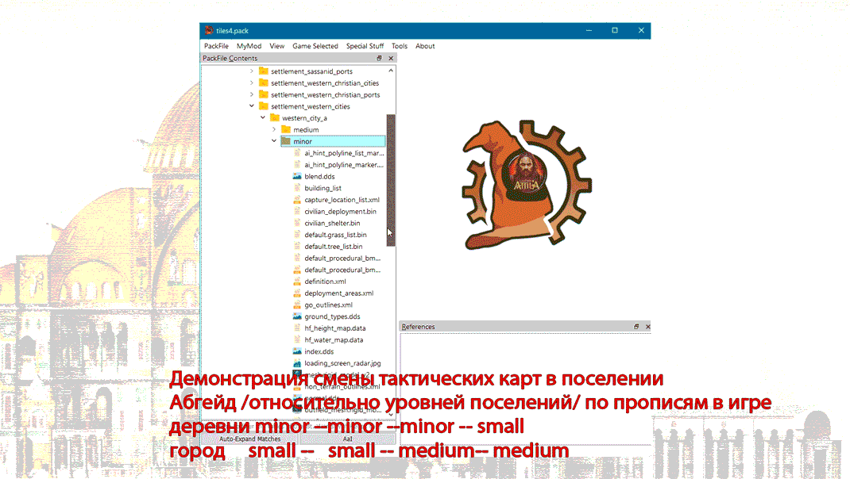The height and width of the screenshot is (479, 850).
Task: Click the index.dds file icon
Action: click(x=297, y=352)
